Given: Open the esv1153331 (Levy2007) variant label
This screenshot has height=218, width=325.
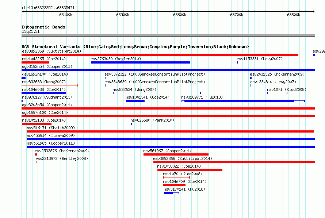Looking at the screenshot, I should point(260,59).
